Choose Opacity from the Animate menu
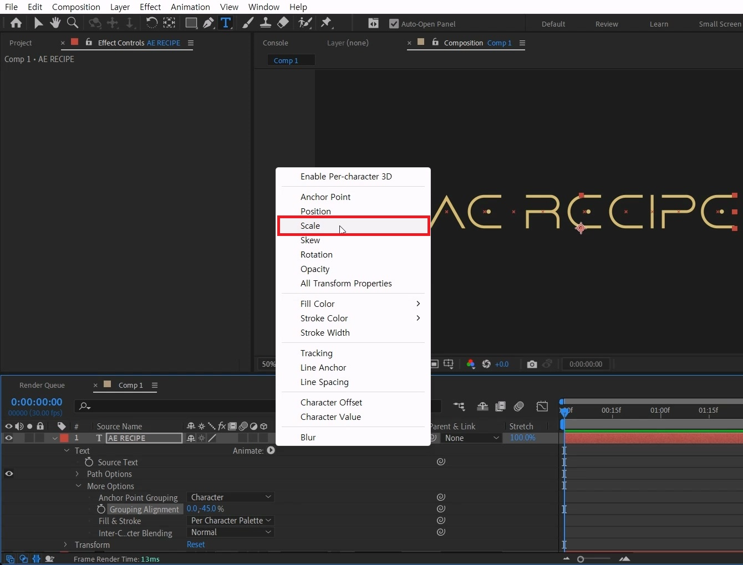The width and height of the screenshot is (743, 565). 353,269
